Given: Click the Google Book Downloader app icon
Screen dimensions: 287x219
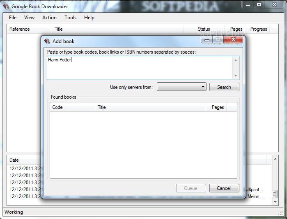Looking at the screenshot, I should tap(7, 7).
